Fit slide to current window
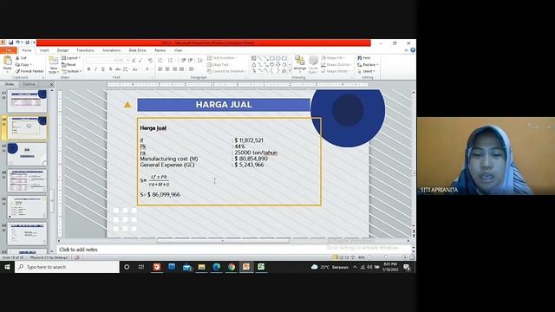555x312 pixels. 412,257
